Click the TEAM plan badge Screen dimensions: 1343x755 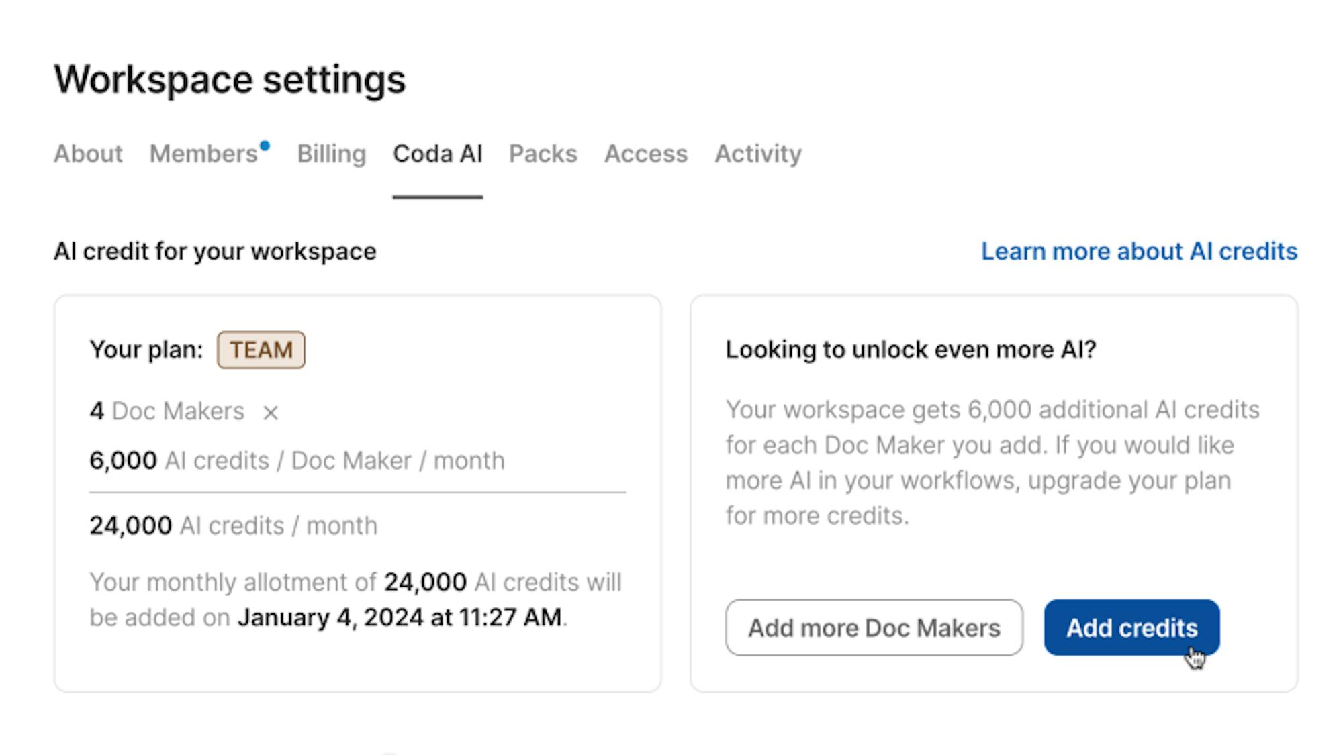coord(261,350)
